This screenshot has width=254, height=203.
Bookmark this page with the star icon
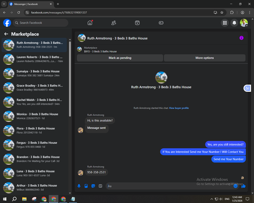222,13
